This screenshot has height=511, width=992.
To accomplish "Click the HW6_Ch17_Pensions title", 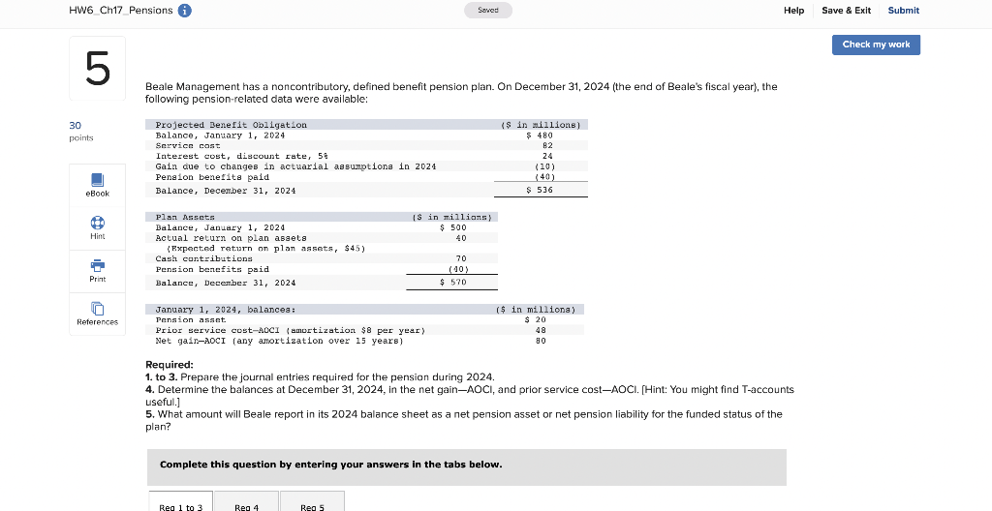I will (x=120, y=10).
